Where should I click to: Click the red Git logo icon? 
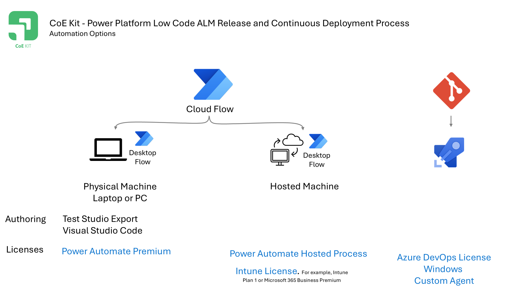[x=451, y=91]
